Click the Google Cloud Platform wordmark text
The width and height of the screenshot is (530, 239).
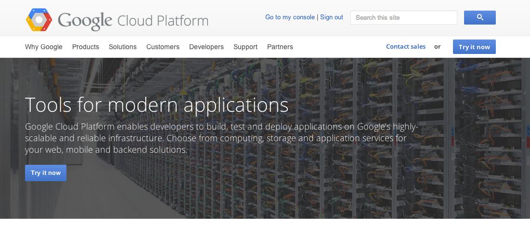click(x=133, y=20)
